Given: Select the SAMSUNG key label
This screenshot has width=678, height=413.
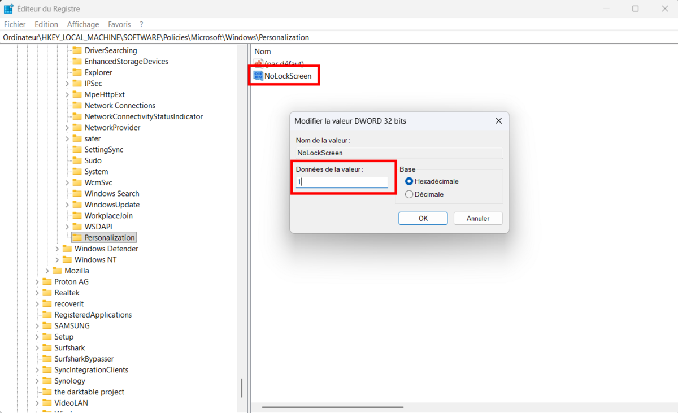Looking at the screenshot, I should (72, 326).
